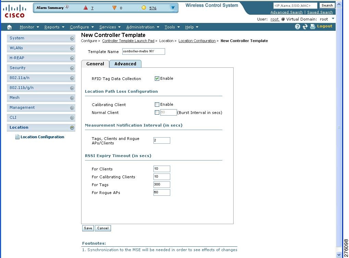The width and height of the screenshot is (349, 258).
Task: Go to the Home icon
Action: pyautogui.click(x=9, y=27)
